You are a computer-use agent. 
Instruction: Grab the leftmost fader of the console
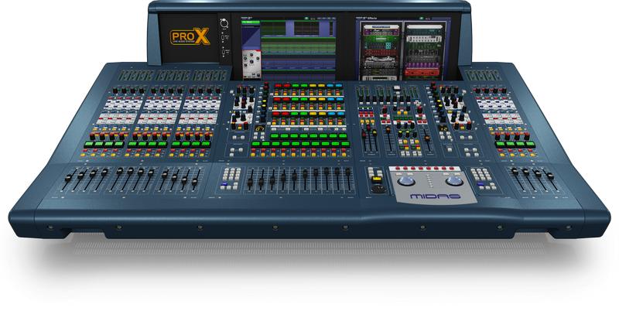(68, 178)
